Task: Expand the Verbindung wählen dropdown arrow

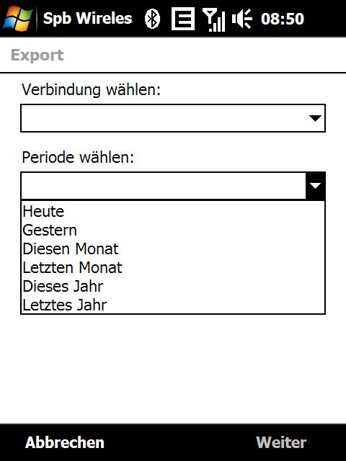Action: pyautogui.click(x=315, y=118)
